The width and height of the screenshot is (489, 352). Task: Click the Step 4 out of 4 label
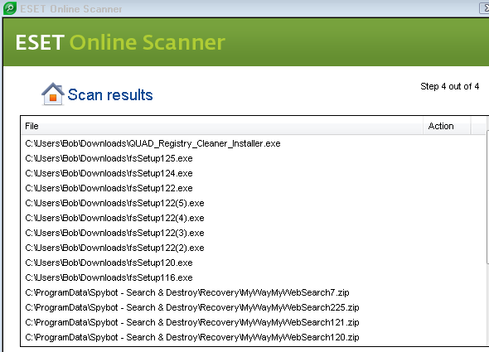point(449,86)
